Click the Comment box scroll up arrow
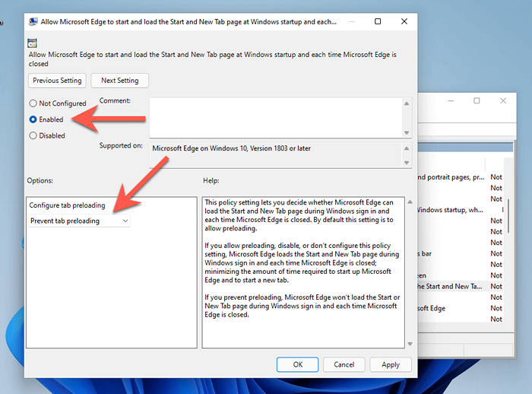This screenshot has width=532, height=394. (407, 103)
